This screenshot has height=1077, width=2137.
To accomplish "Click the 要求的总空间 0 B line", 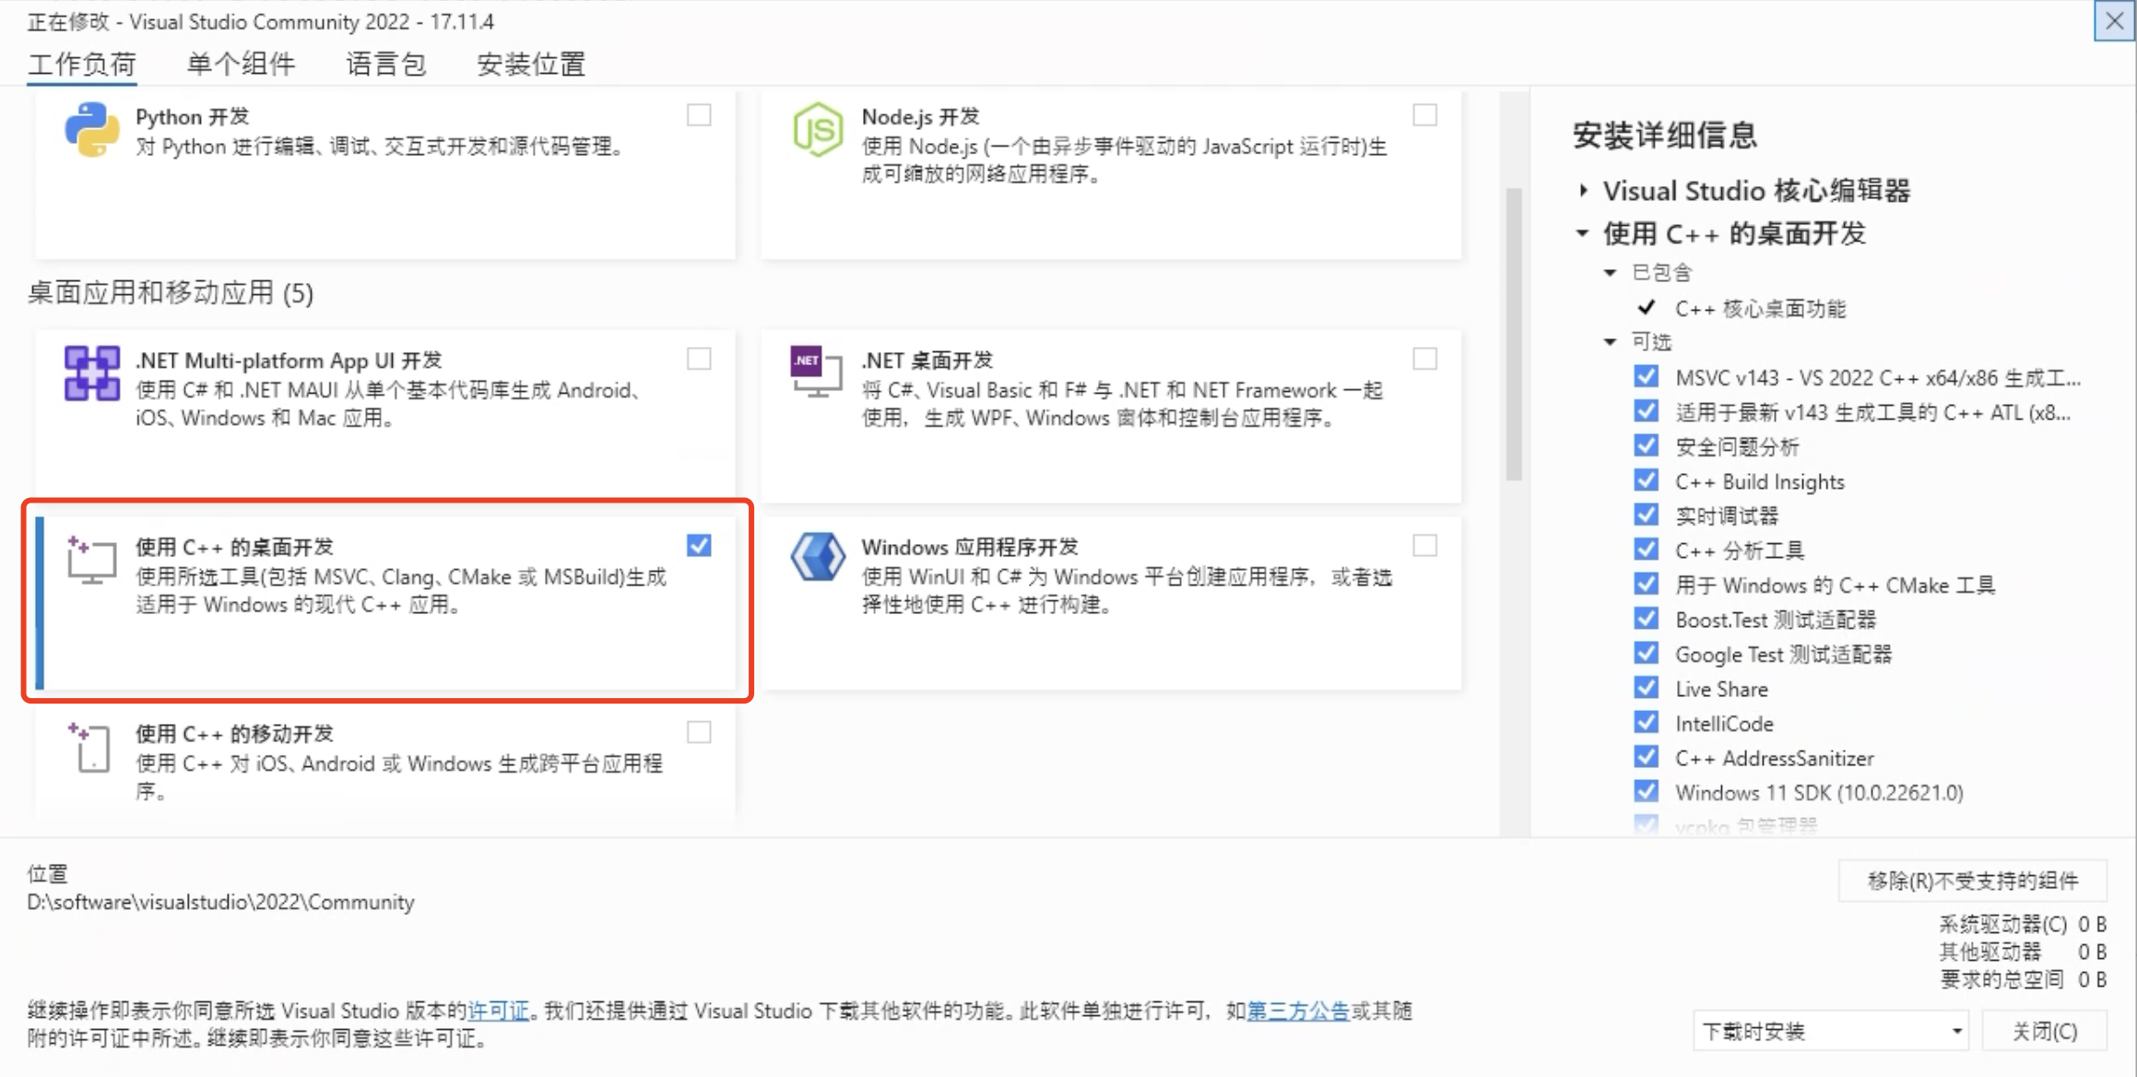I will click(2024, 979).
